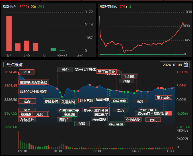The height and width of the screenshot is (156, 193).
Task: Open the 先进封装 hotspot tag
Action: [x=68, y=102]
